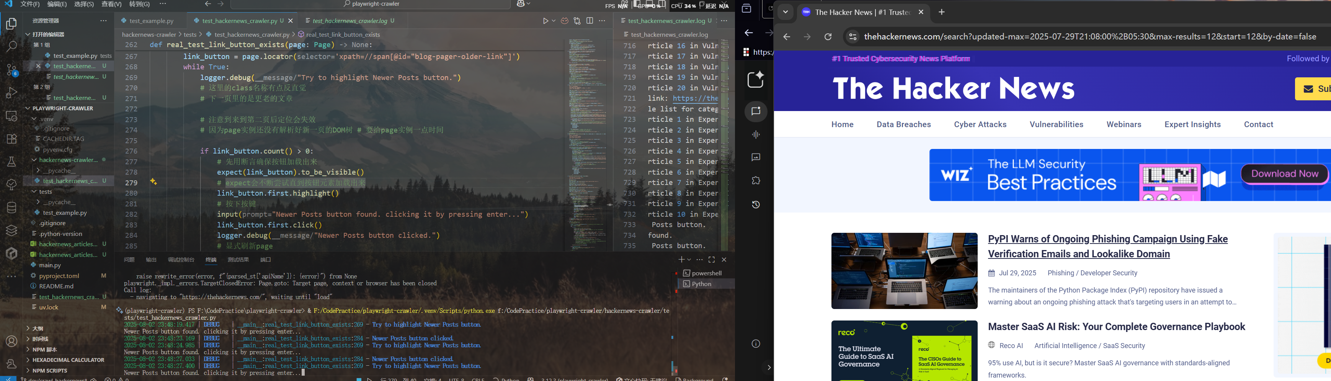Open the Accounts icon in VS Code
This screenshot has width=1331, height=381.
(11, 341)
